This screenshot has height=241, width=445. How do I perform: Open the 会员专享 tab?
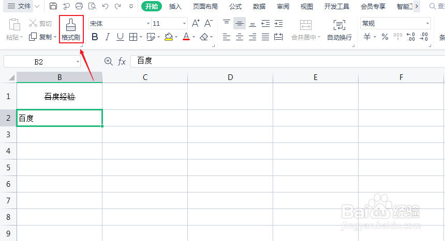[373, 6]
